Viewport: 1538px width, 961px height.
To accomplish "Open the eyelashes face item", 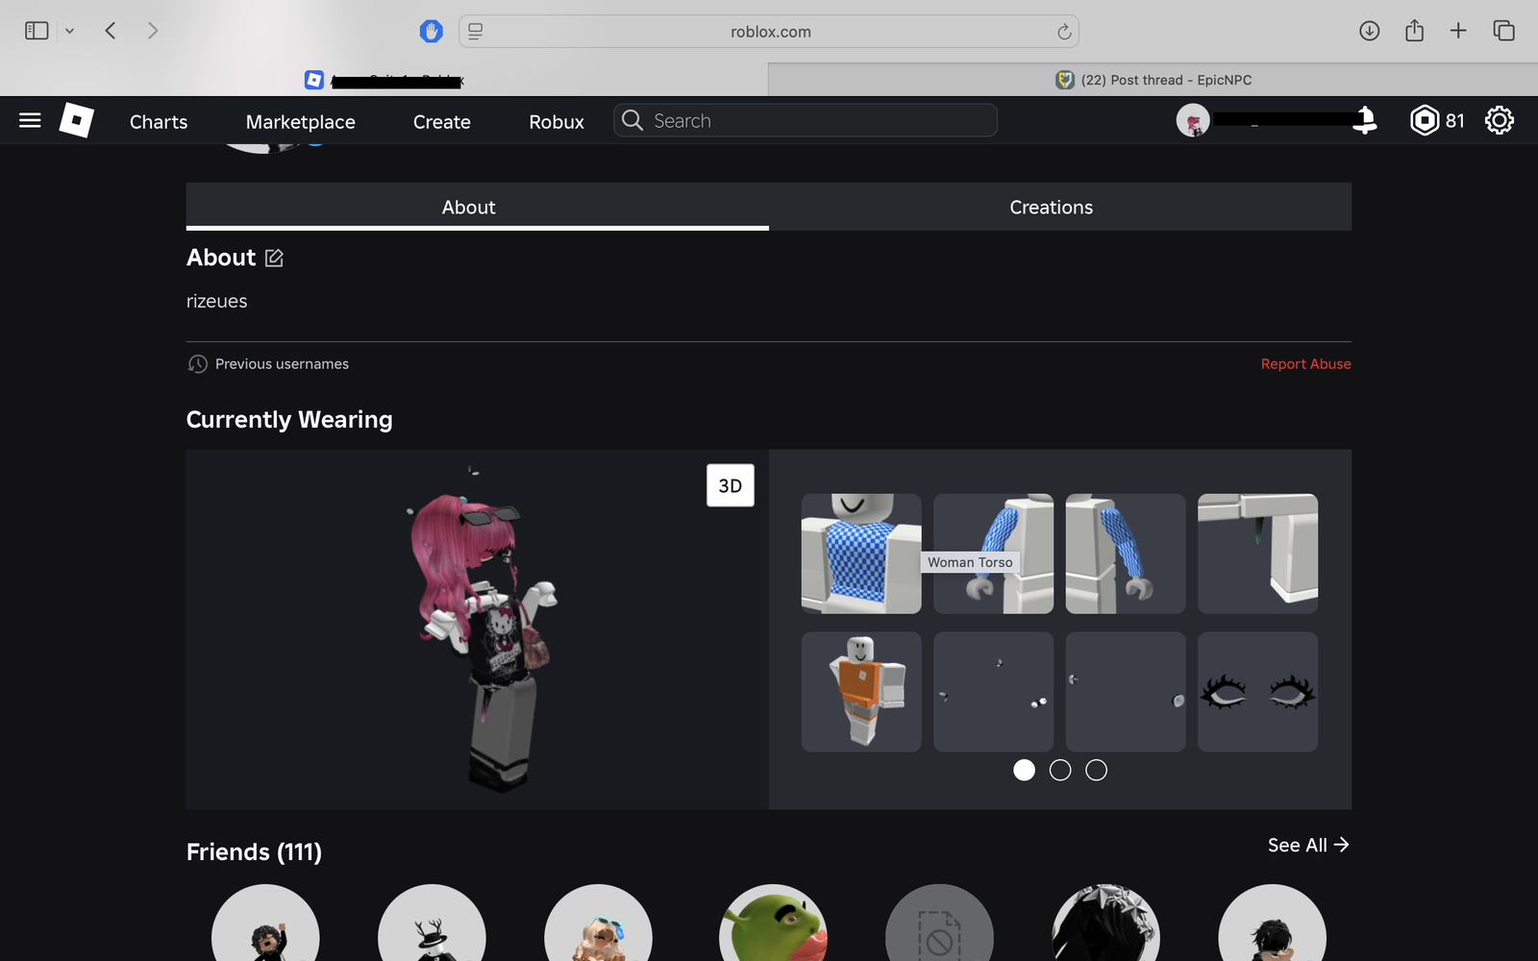I will [1257, 692].
